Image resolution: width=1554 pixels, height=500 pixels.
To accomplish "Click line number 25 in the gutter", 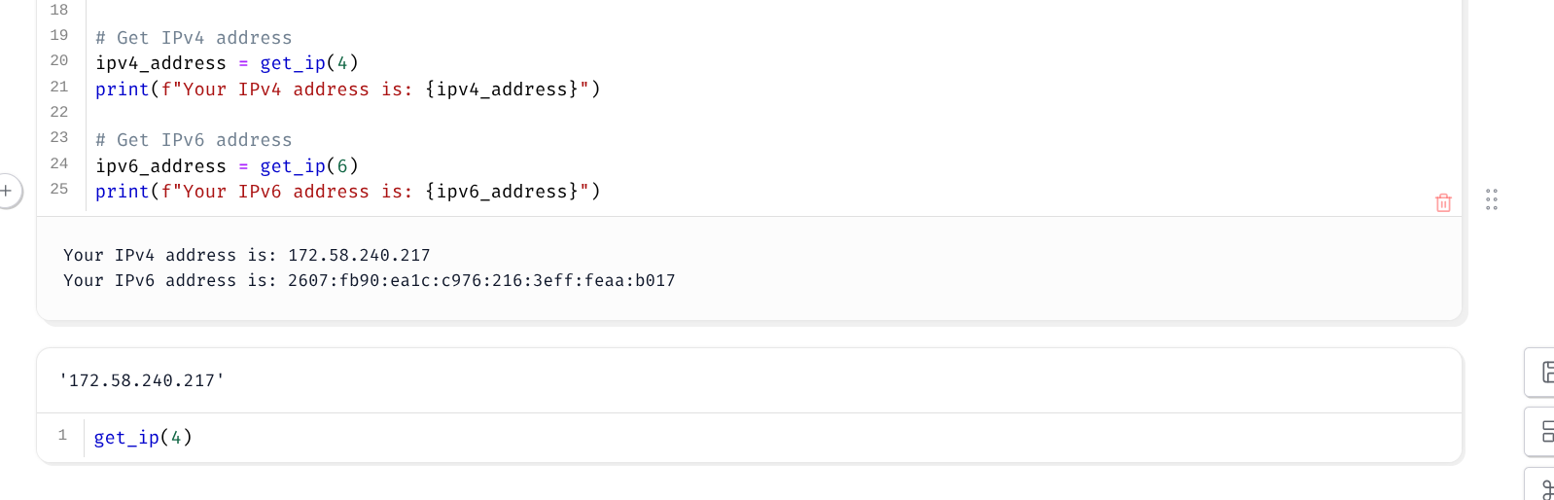I will click(x=59, y=189).
